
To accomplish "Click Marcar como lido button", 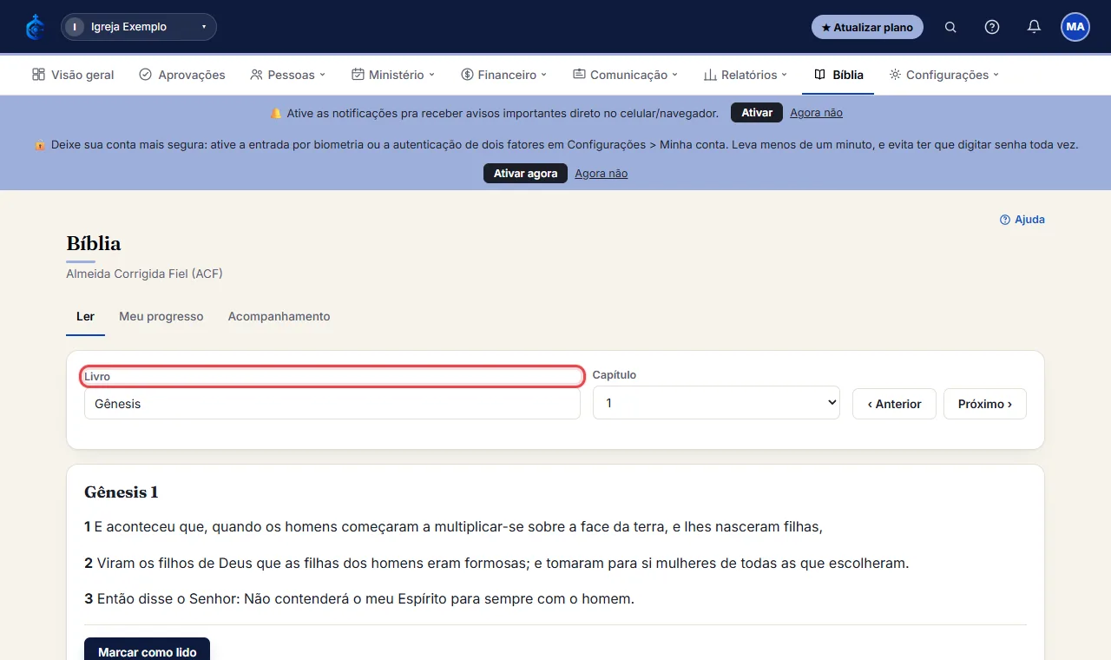I will [x=147, y=651].
